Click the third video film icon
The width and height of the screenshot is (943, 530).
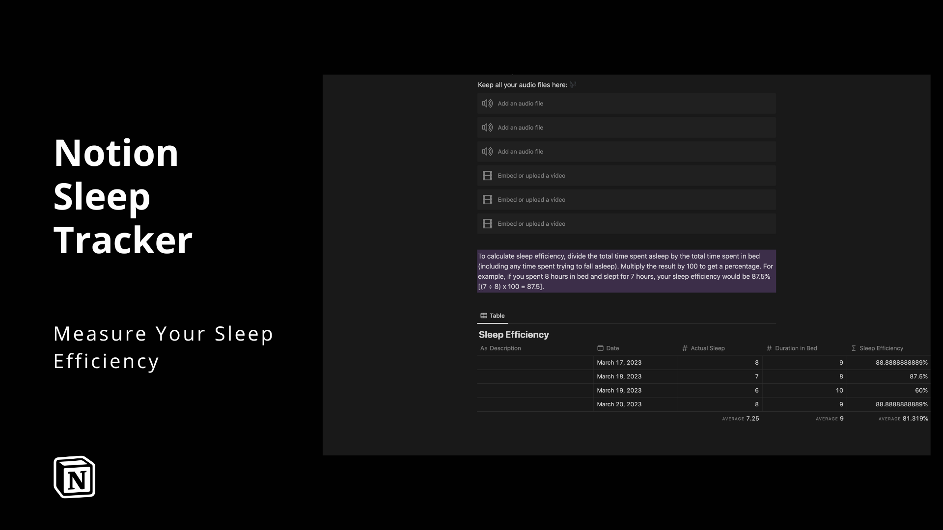coord(487,224)
